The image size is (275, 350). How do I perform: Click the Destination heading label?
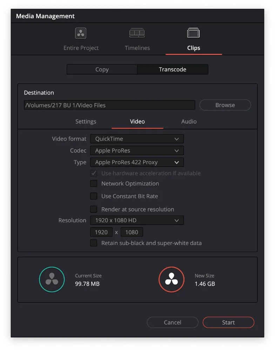click(x=39, y=93)
